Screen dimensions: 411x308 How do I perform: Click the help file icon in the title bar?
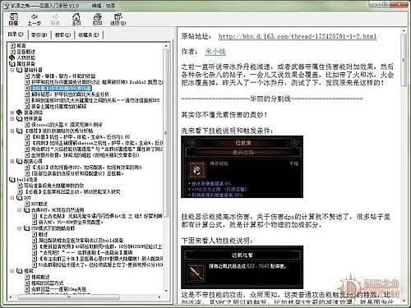(x=7, y=5)
